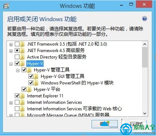Check the Internet Information Services checkbox
This screenshot has width=156, height=136.
(x=17, y=102)
